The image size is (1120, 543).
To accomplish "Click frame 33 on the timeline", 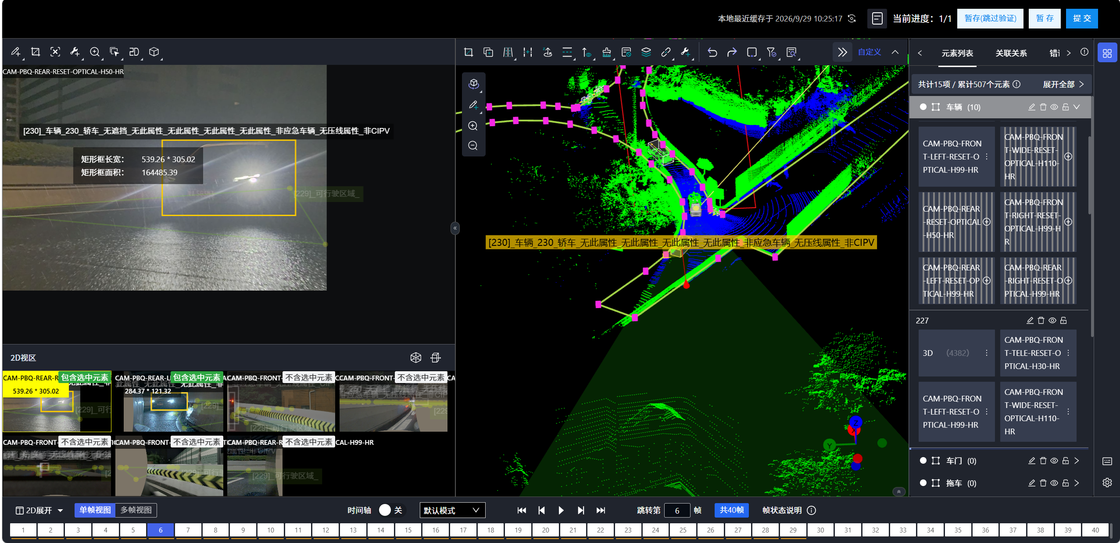I will coord(903,530).
